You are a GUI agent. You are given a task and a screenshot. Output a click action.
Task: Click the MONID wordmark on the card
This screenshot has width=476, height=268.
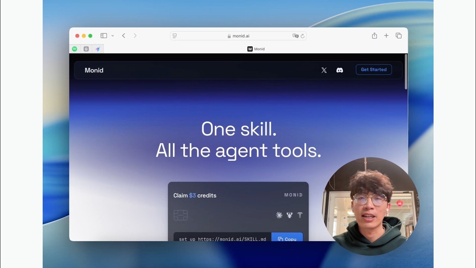click(x=293, y=195)
